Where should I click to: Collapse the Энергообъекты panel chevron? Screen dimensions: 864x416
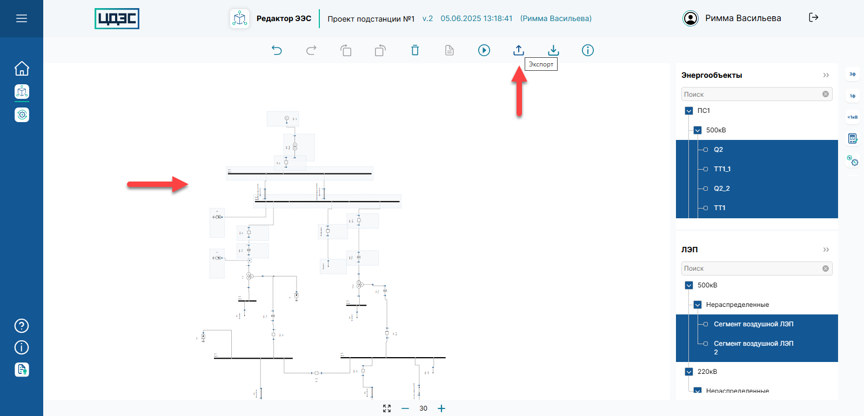(826, 75)
